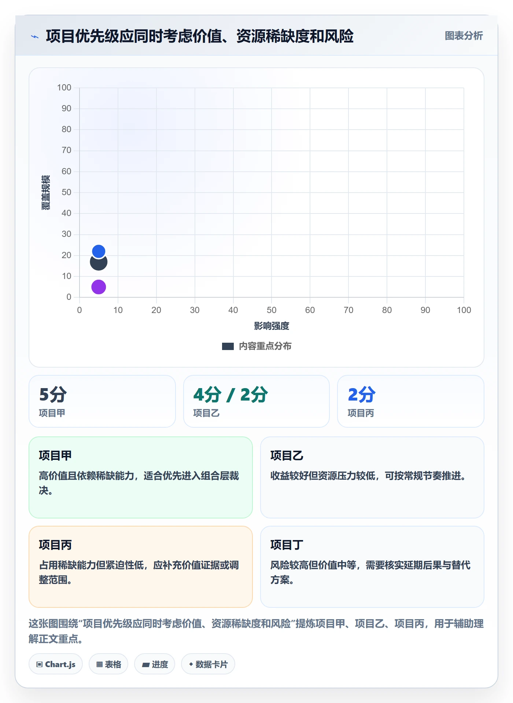Screen dimensions: 513x703
Task: Click the description 高价值且依赖稀缺能力，适合优先进入组合层裁决。
Action: tap(139, 483)
